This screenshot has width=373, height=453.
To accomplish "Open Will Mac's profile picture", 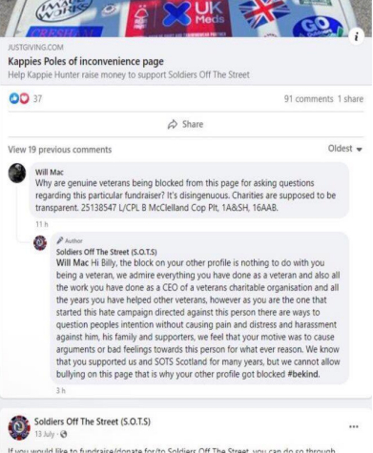I will [x=17, y=174].
